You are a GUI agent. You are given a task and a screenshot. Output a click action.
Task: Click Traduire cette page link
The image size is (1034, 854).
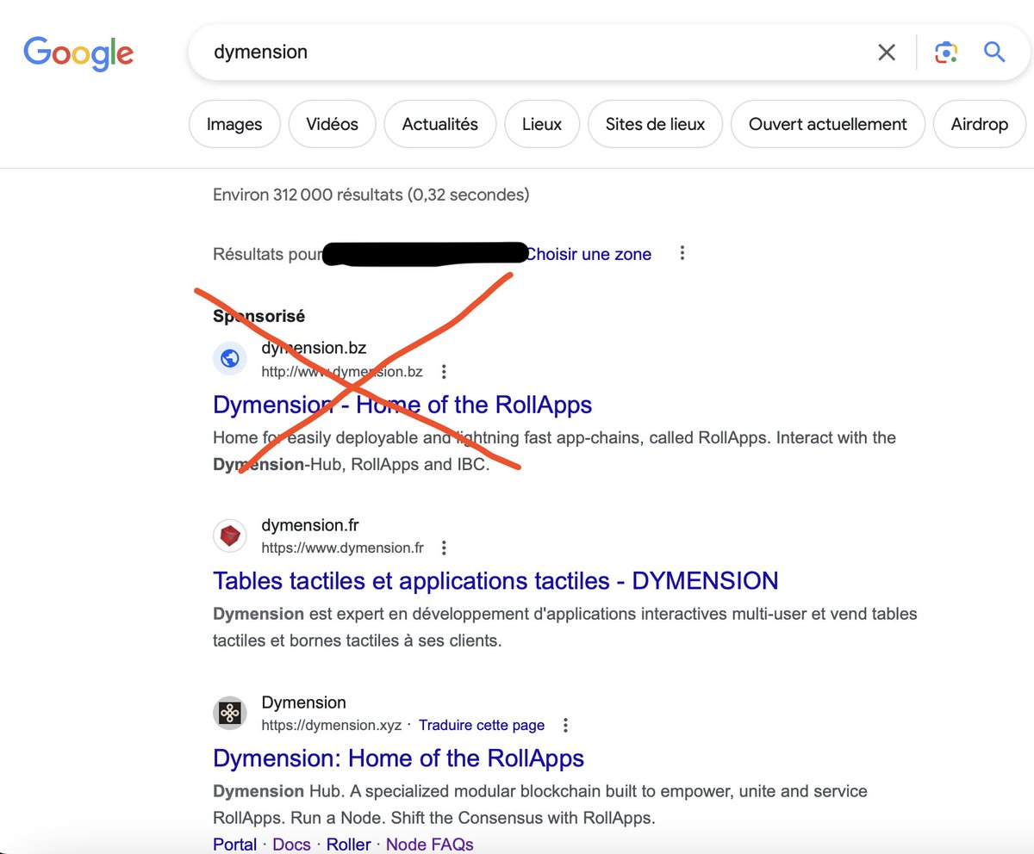pyautogui.click(x=482, y=725)
